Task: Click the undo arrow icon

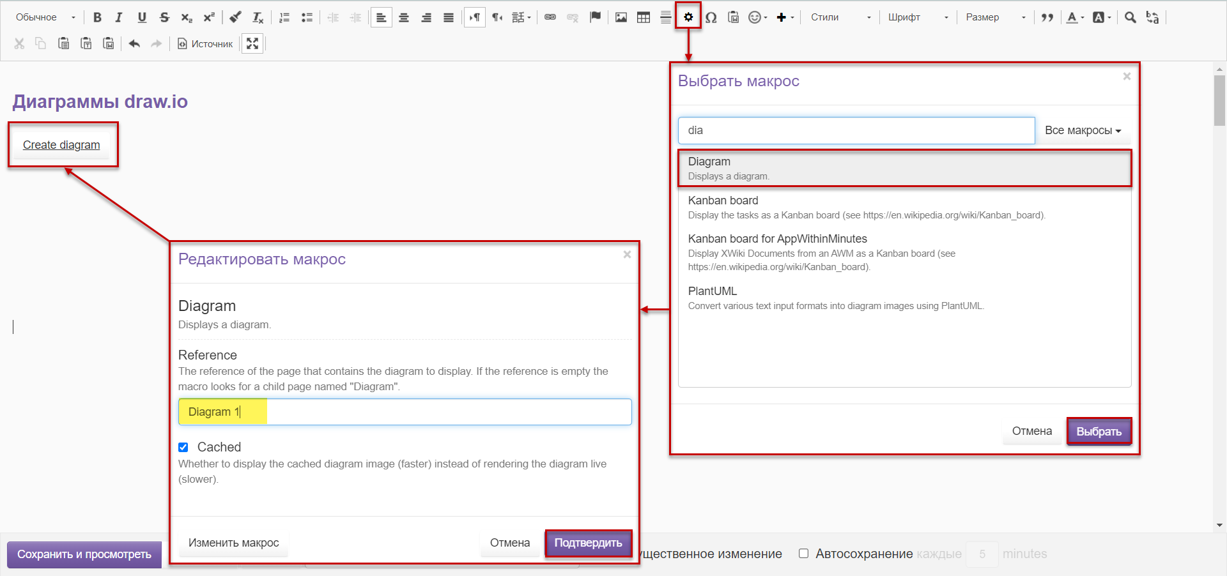Action: click(x=134, y=43)
